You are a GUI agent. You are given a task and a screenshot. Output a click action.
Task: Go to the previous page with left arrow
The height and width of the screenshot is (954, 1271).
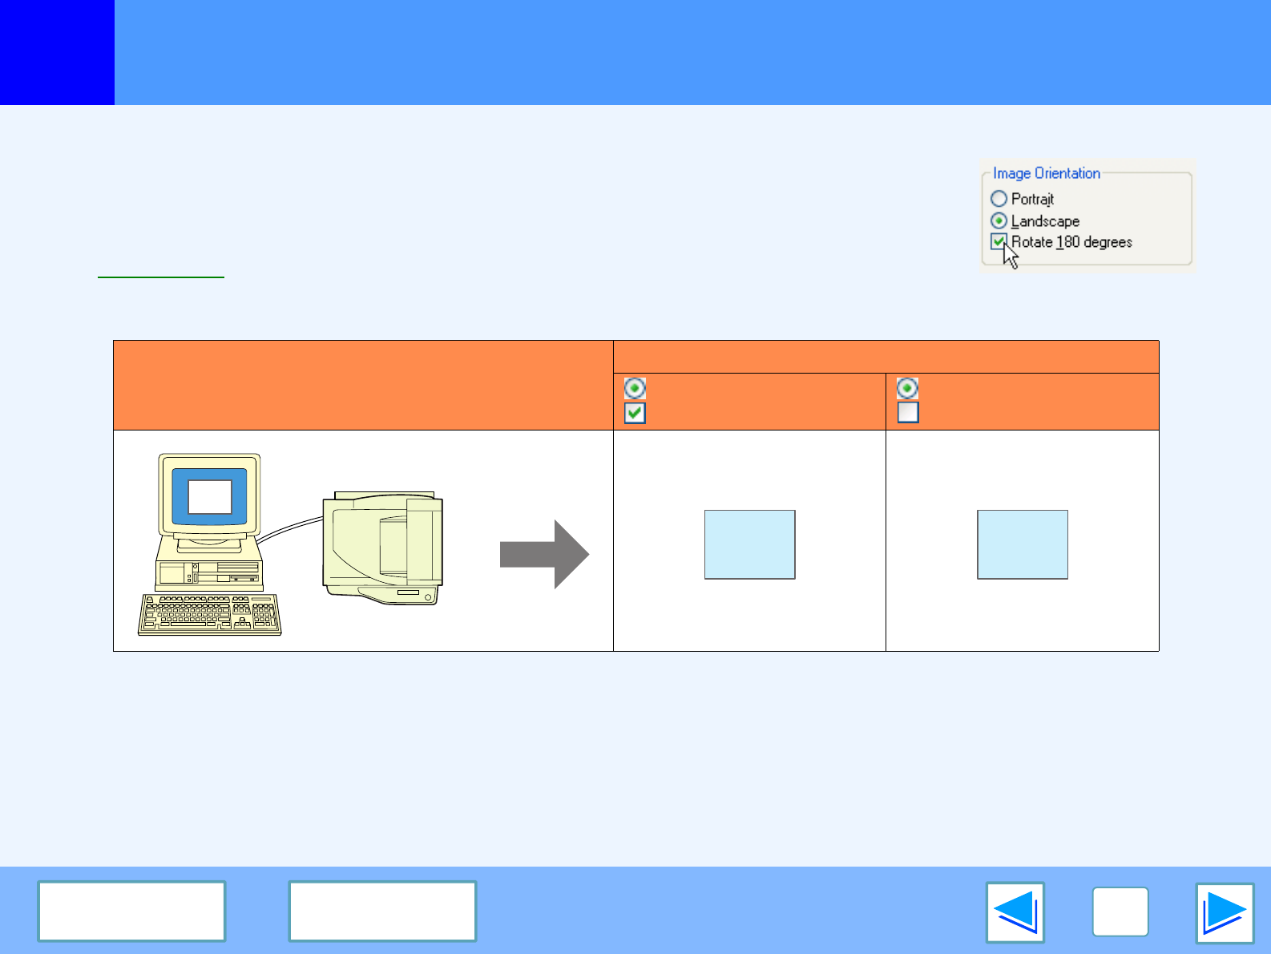[1015, 912]
